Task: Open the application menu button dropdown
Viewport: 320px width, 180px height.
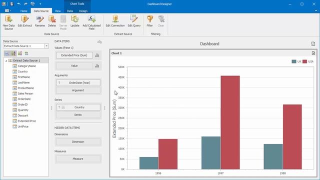Action: pyautogui.click(x=8, y=10)
